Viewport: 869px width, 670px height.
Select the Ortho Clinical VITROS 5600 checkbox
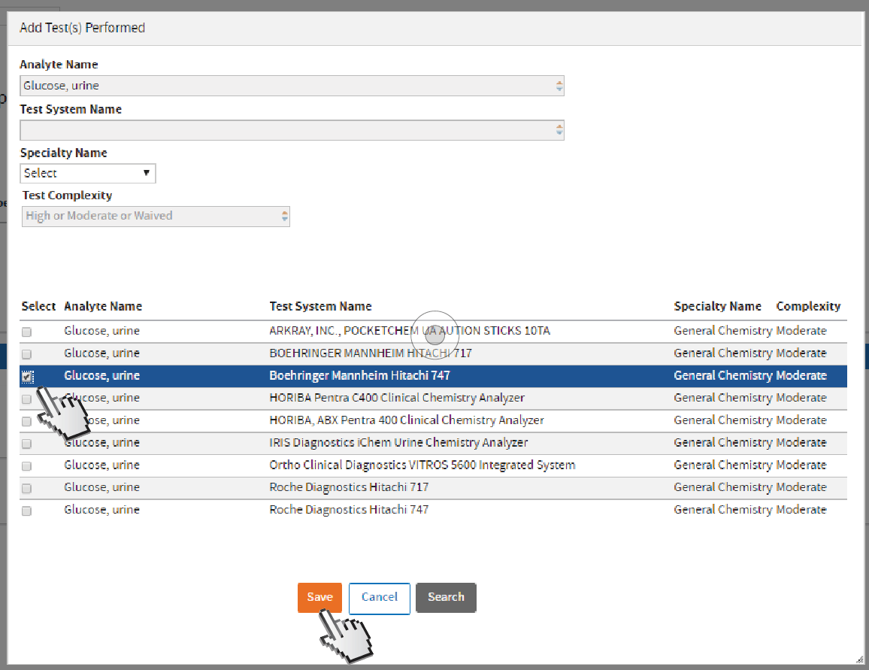27,466
